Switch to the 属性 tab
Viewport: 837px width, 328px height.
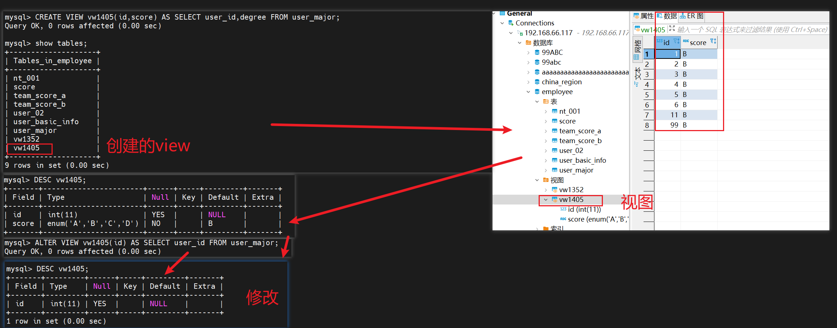click(644, 16)
